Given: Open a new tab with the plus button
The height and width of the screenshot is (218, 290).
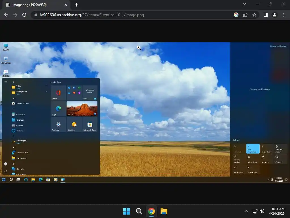Looking at the screenshot, I should 76,5.
